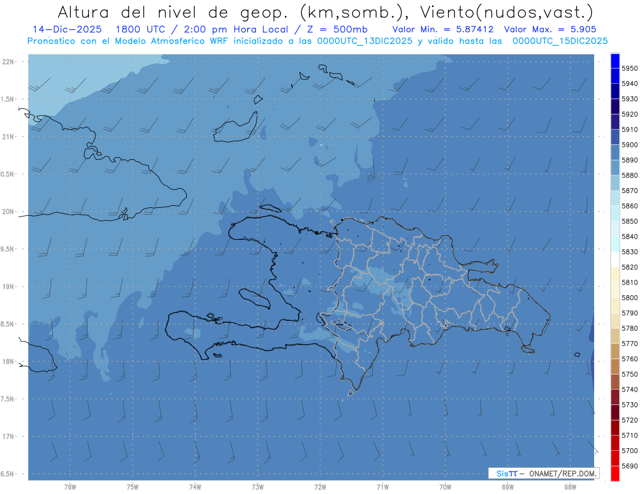Click the '1.5N' latitude label
Screen dimensions: 640x494
click(x=7, y=99)
